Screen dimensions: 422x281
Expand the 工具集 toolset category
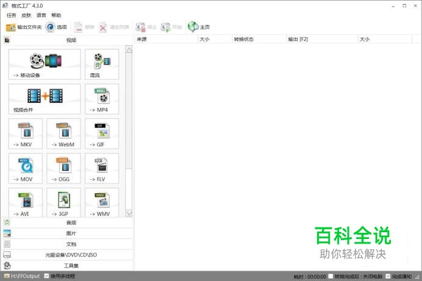tap(67, 266)
